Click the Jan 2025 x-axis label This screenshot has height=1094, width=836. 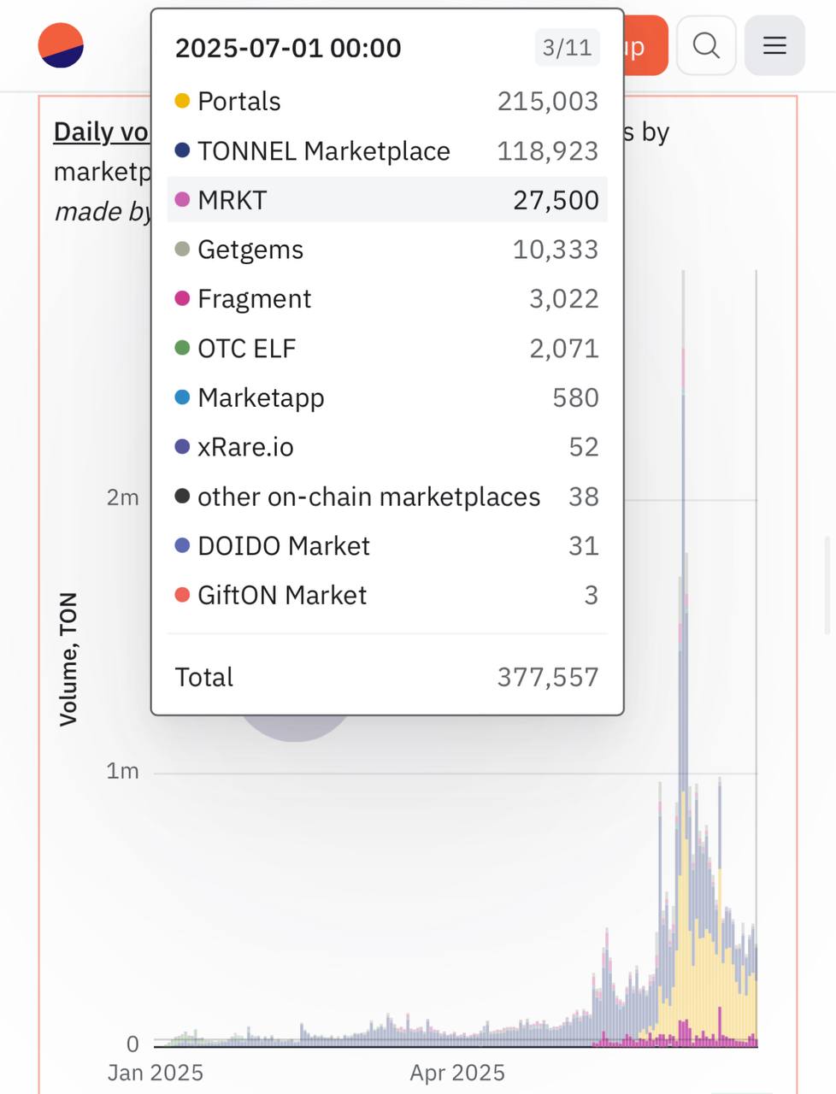156,1073
